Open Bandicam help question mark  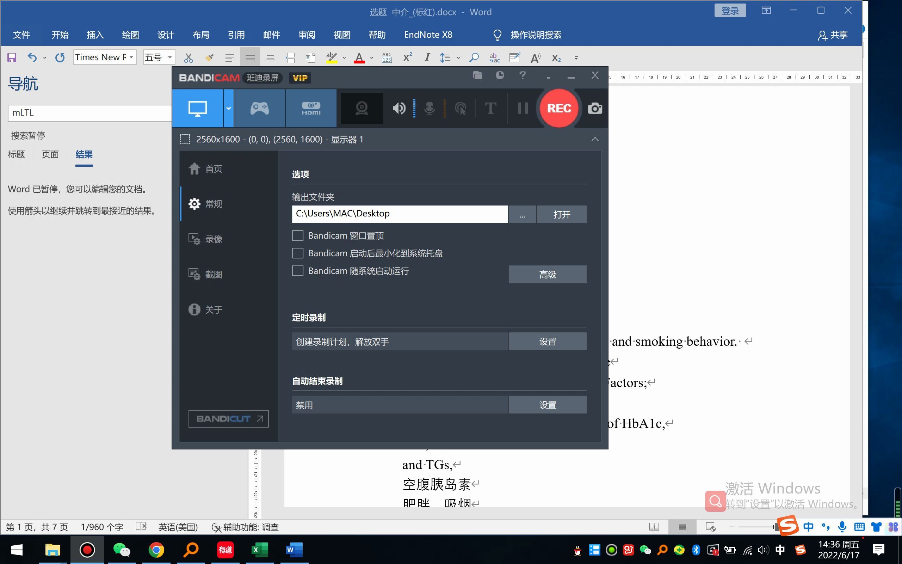(523, 75)
